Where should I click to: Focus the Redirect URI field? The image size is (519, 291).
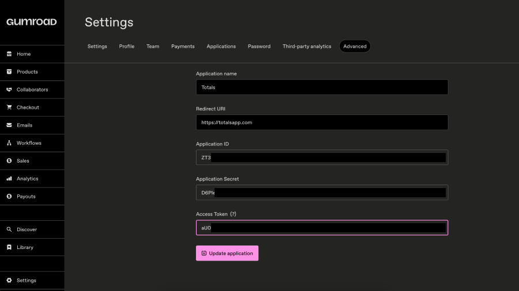point(322,122)
